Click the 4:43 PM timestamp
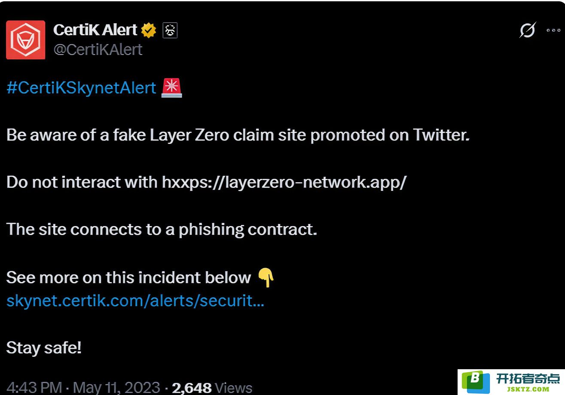 pos(34,387)
